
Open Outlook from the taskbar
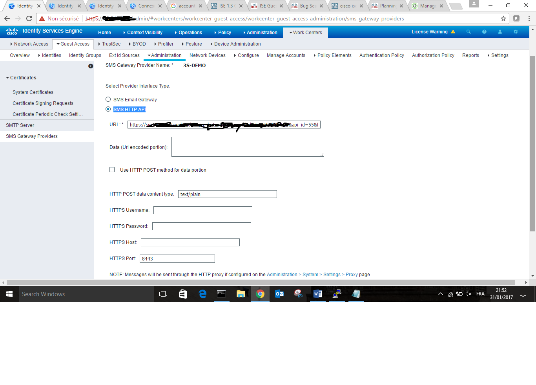click(x=279, y=294)
